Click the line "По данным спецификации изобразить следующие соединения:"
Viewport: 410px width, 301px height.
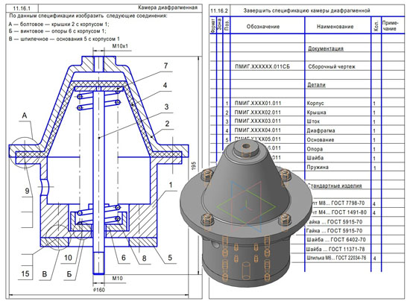[88, 16]
